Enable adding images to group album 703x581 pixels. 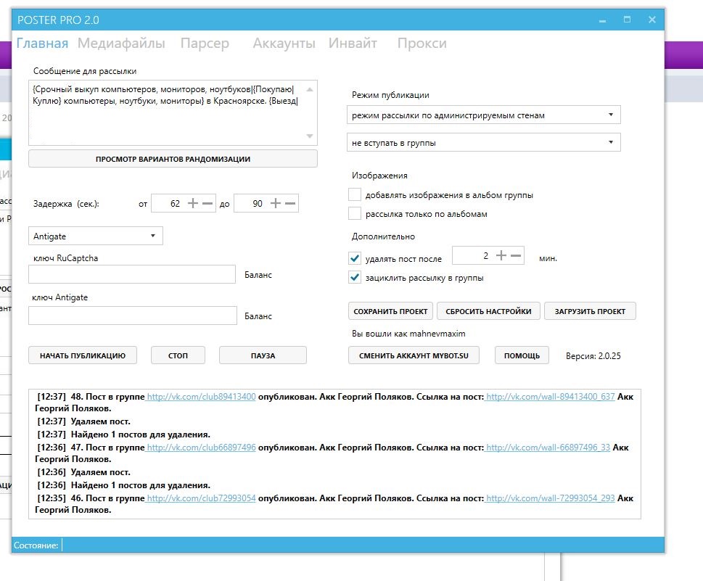[x=355, y=194]
